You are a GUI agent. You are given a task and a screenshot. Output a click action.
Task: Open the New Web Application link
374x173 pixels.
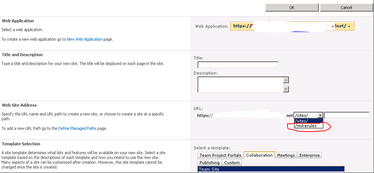[84, 39]
